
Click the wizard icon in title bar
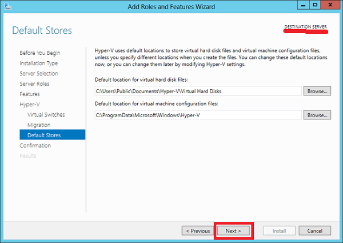(x=7, y=6)
